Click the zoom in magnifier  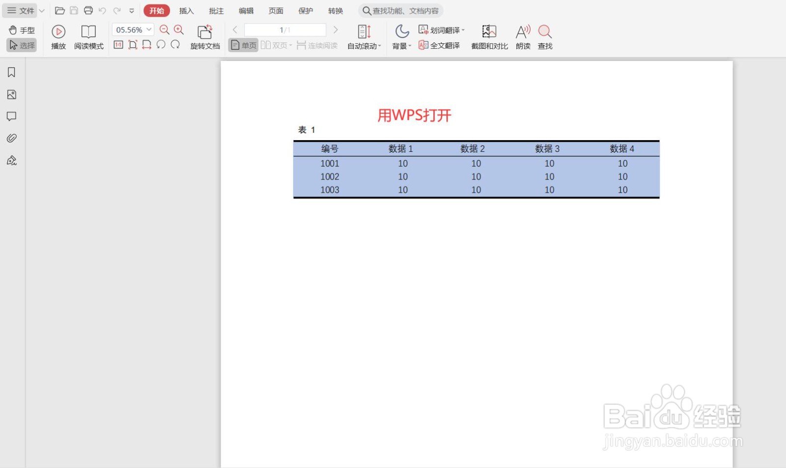[179, 30]
